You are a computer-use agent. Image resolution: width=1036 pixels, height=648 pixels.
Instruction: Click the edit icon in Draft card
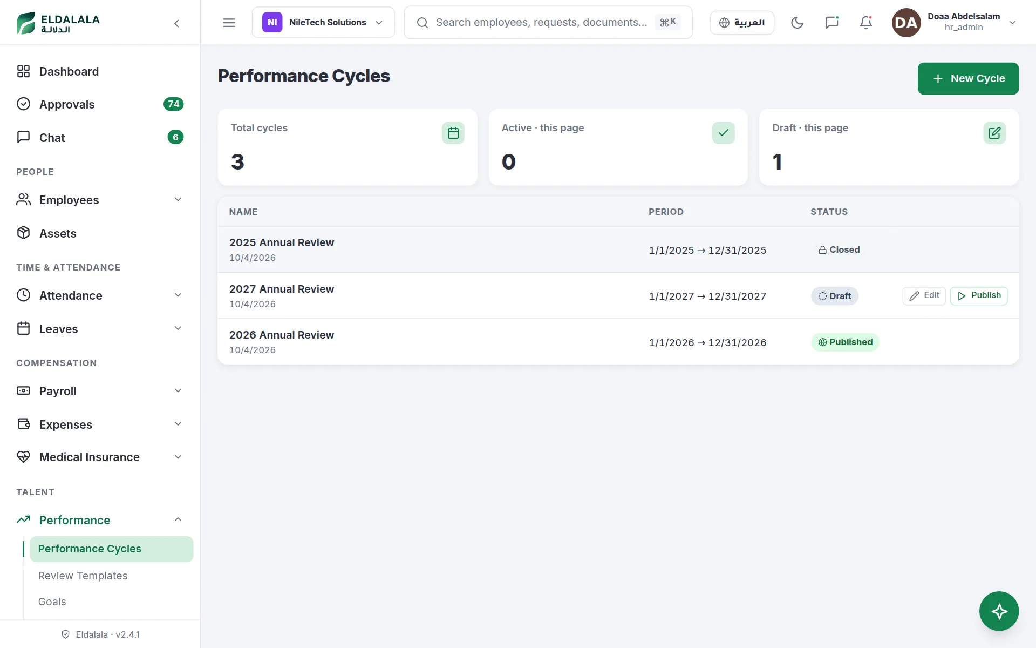[994, 133]
